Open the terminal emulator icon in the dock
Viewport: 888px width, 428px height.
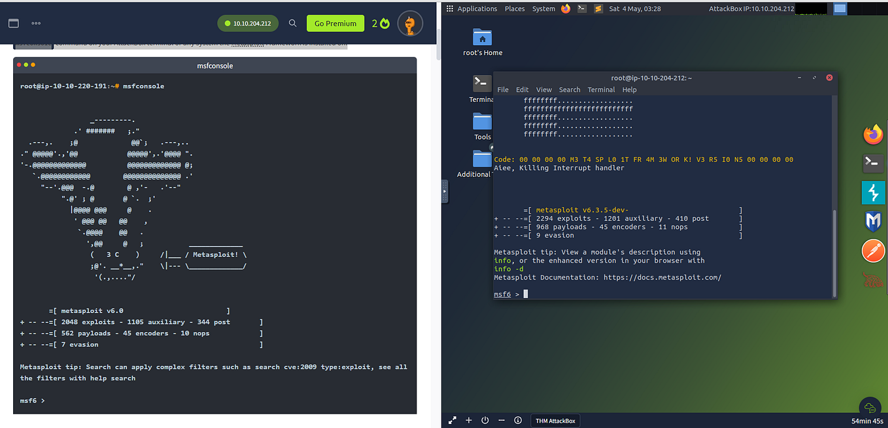[x=873, y=163]
